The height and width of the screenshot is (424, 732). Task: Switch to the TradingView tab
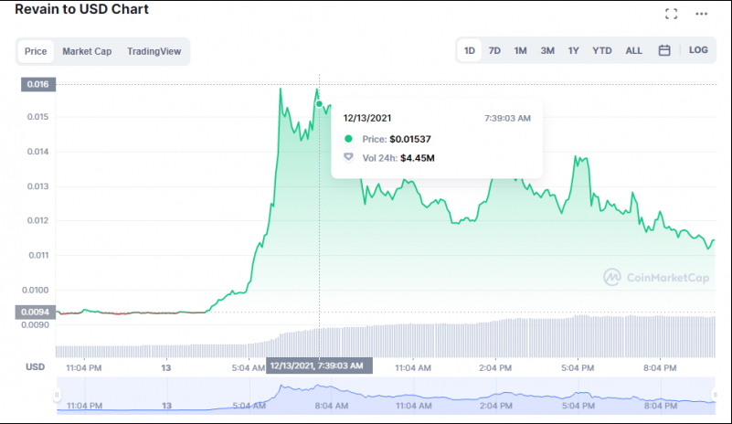(154, 51)
